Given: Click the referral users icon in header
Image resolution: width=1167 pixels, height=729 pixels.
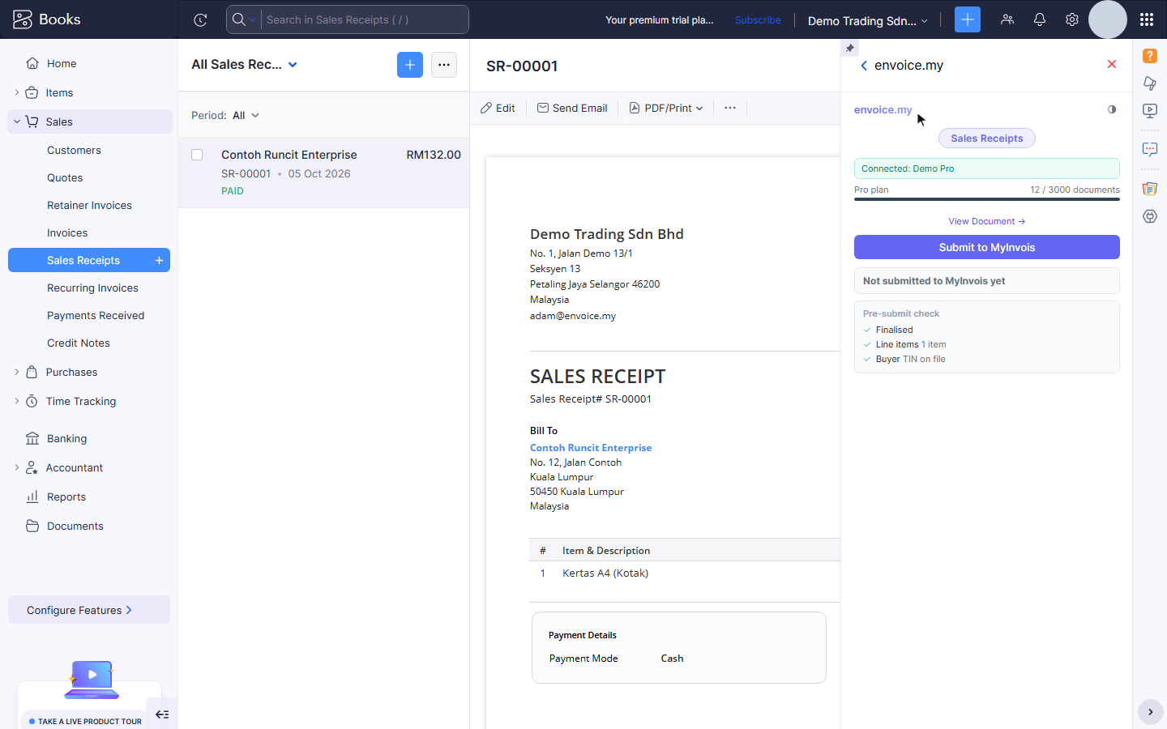Looking at the screenshot, I should coord(1007,19).
